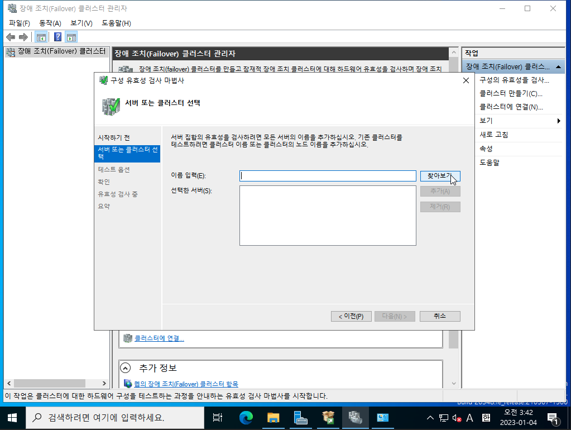Click inside the 선택한 서버 list box

click(x=328, y=216)
